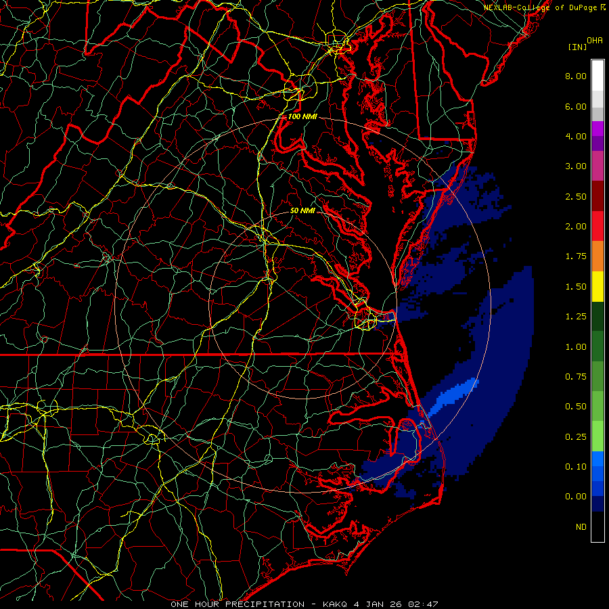Click the '100 NMI' range ring label
The width and height of the screenshot is (609, 609).
coord(302,116)
